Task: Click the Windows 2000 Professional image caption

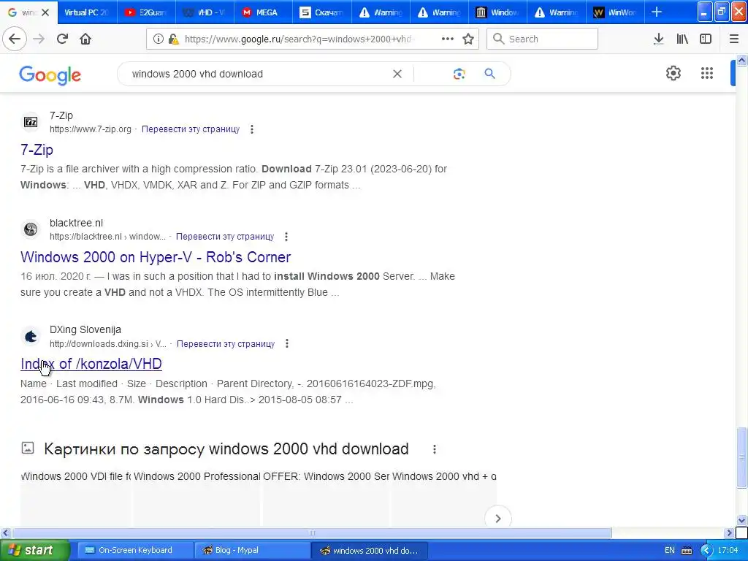Action: pos(197,476)
